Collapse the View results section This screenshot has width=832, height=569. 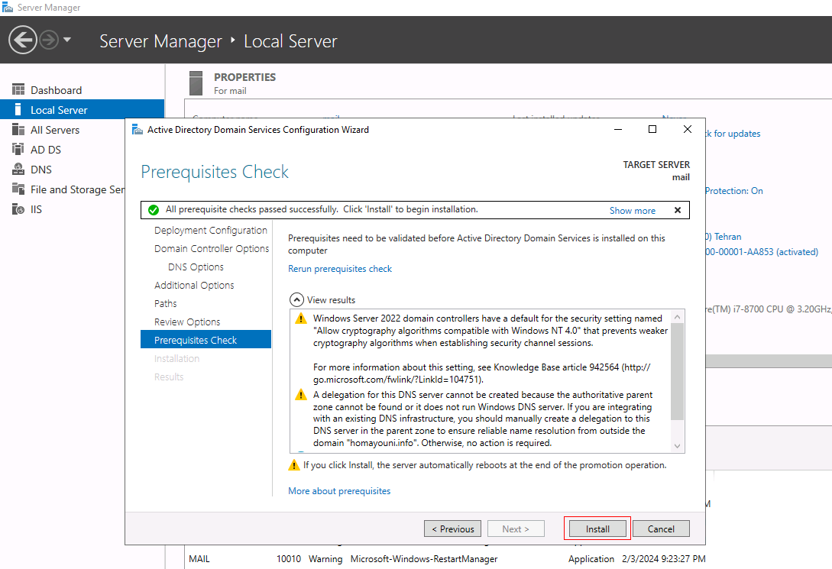click(296, 300)
